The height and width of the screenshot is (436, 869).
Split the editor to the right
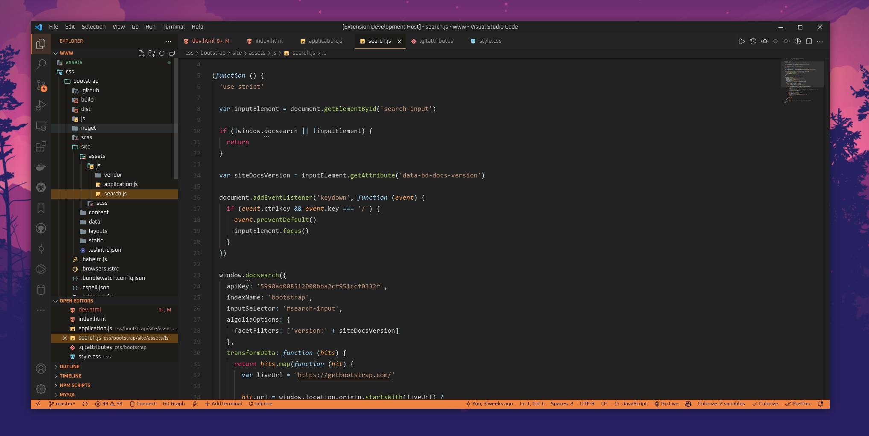(809, 41)
